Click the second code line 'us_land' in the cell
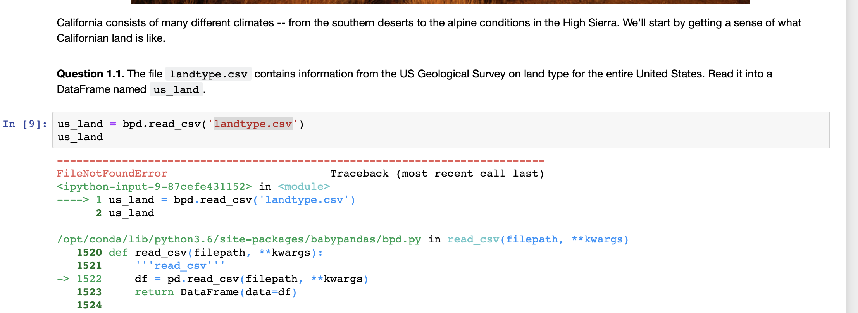 coord(80,137)
